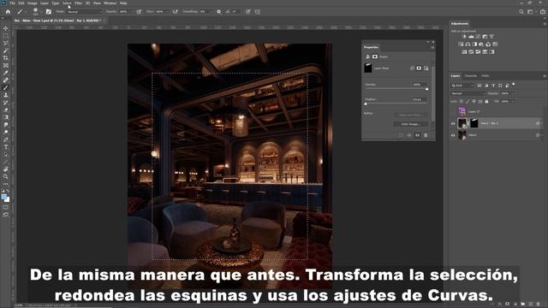548x308 pixels.
Task: Select the Eraser tool
Action: coord(6,110)
